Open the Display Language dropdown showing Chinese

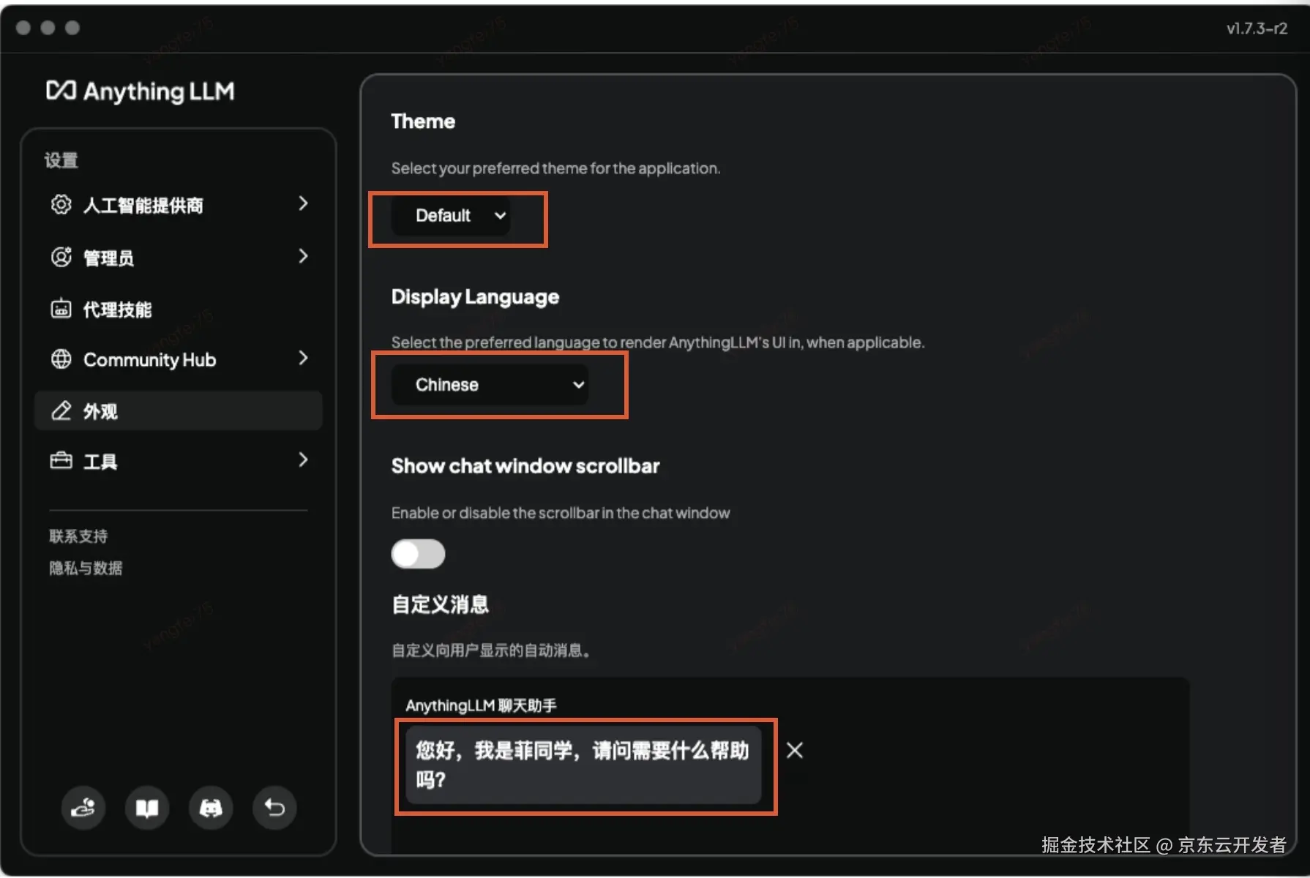(490, 385)
